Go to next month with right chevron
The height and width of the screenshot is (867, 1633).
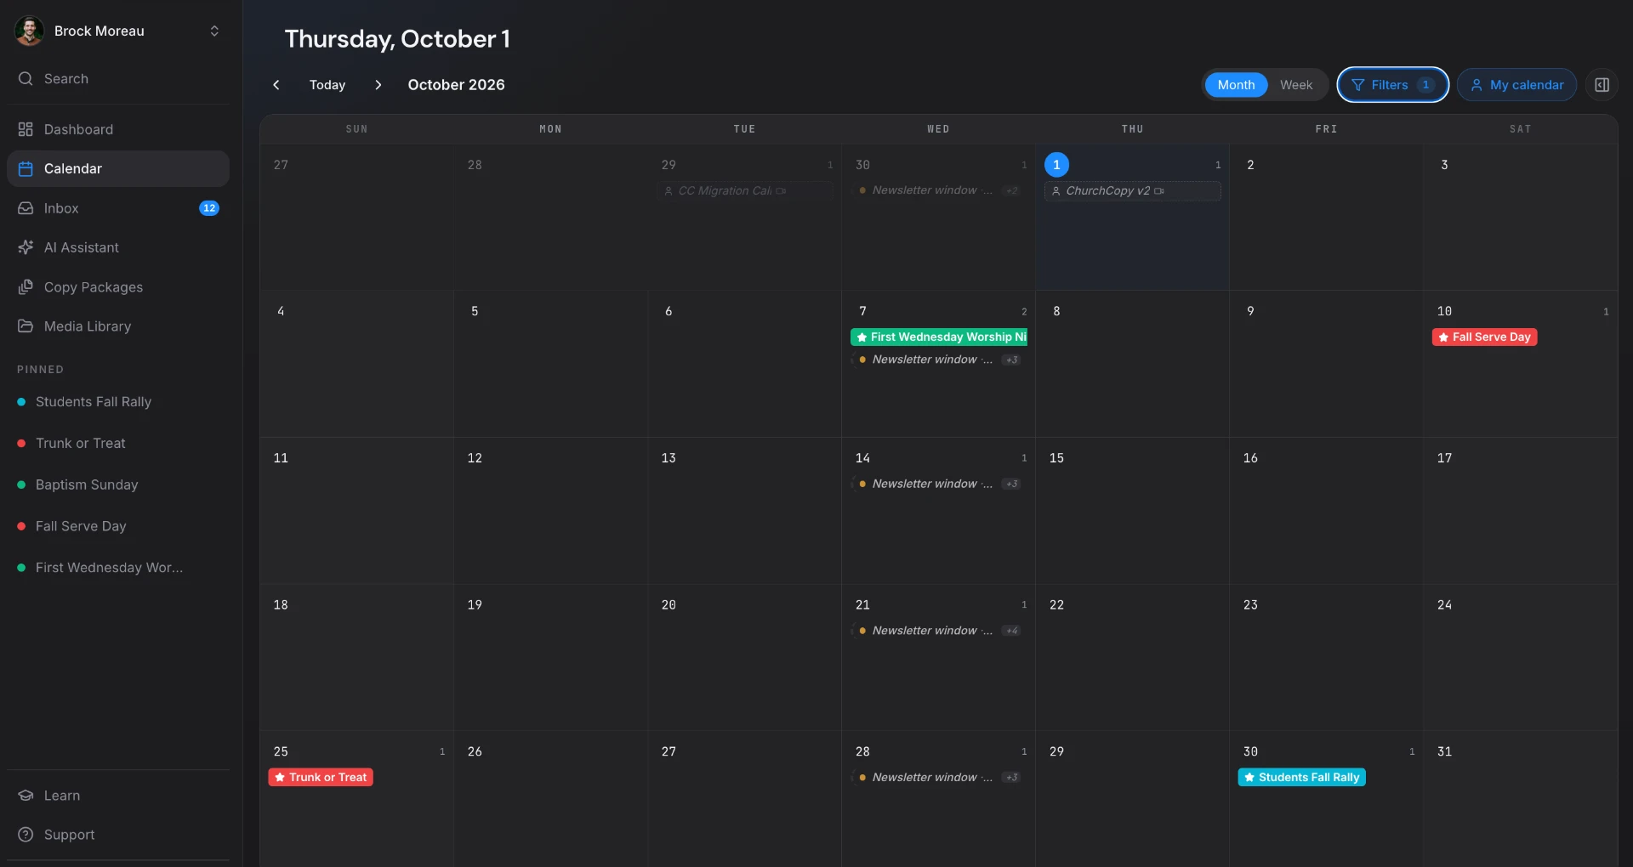pyautogui.click(x=378, y=85)
